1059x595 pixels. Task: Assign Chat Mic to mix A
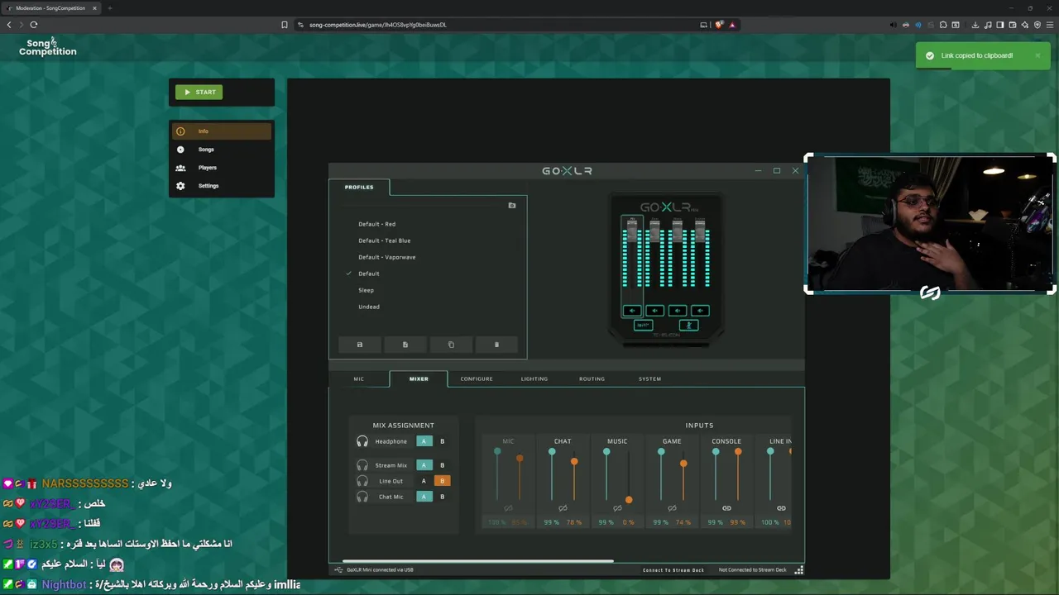424,497
